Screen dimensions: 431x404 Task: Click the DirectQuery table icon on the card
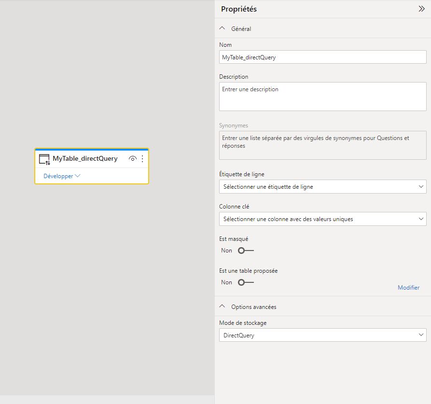point(44,159)
